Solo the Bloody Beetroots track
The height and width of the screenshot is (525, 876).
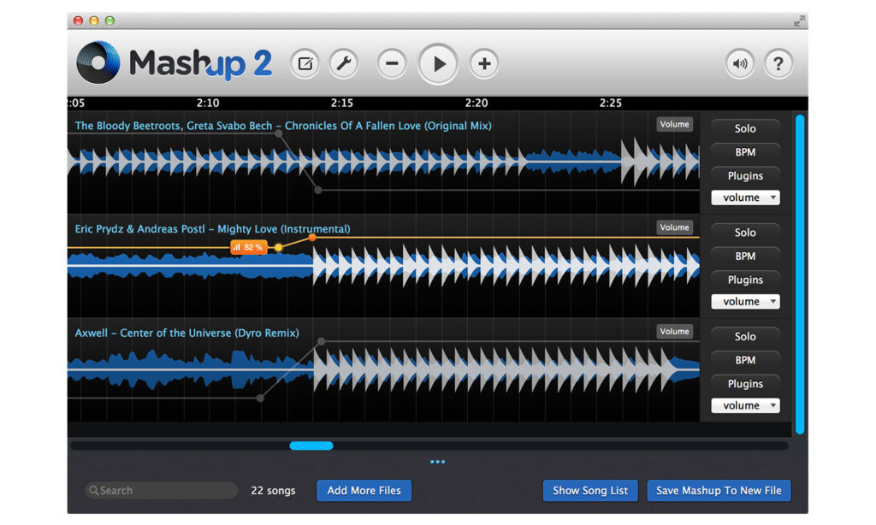745,128
